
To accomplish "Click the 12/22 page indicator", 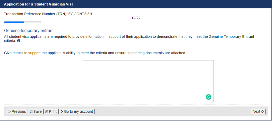I will coord(136,18).
